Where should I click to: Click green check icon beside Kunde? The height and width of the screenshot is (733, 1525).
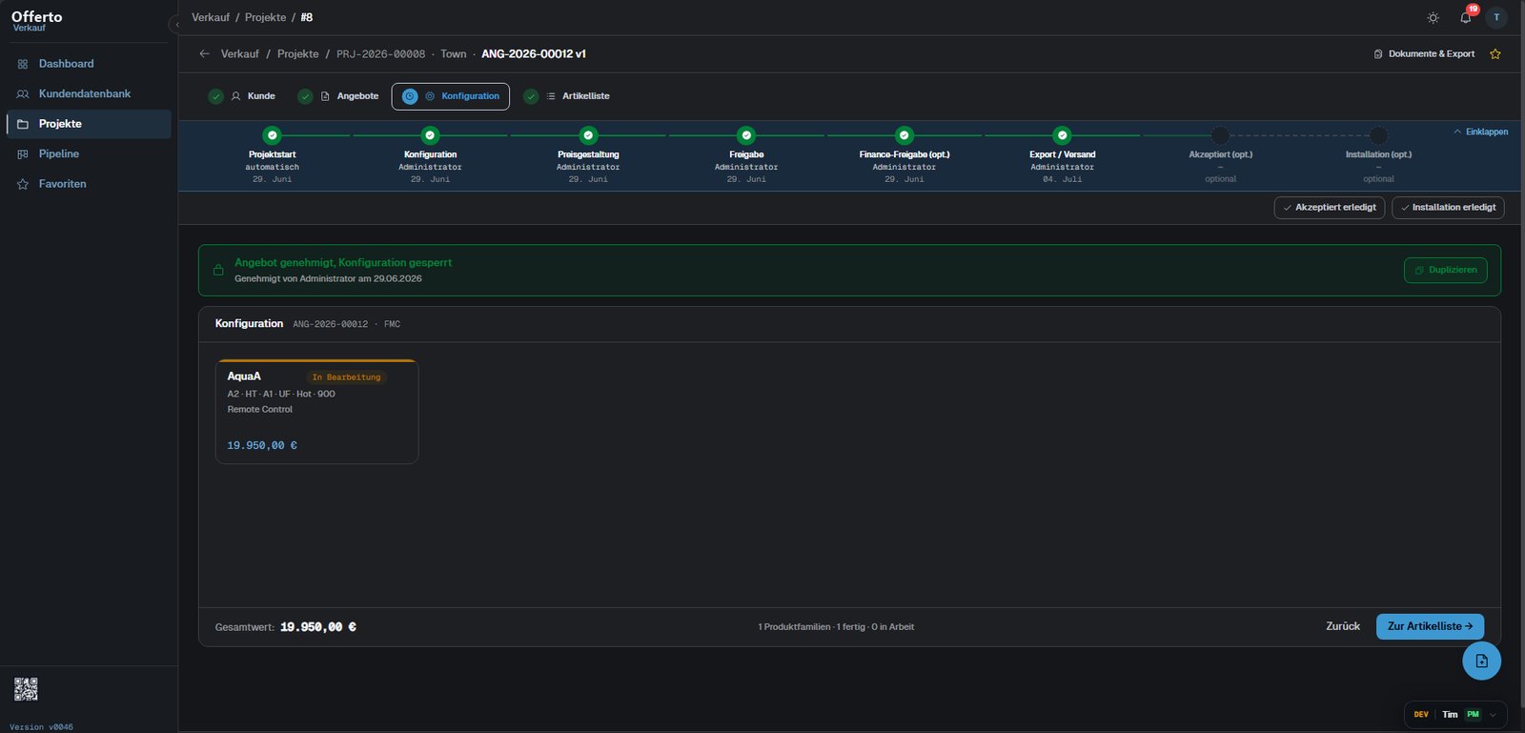tap(216, 96)
